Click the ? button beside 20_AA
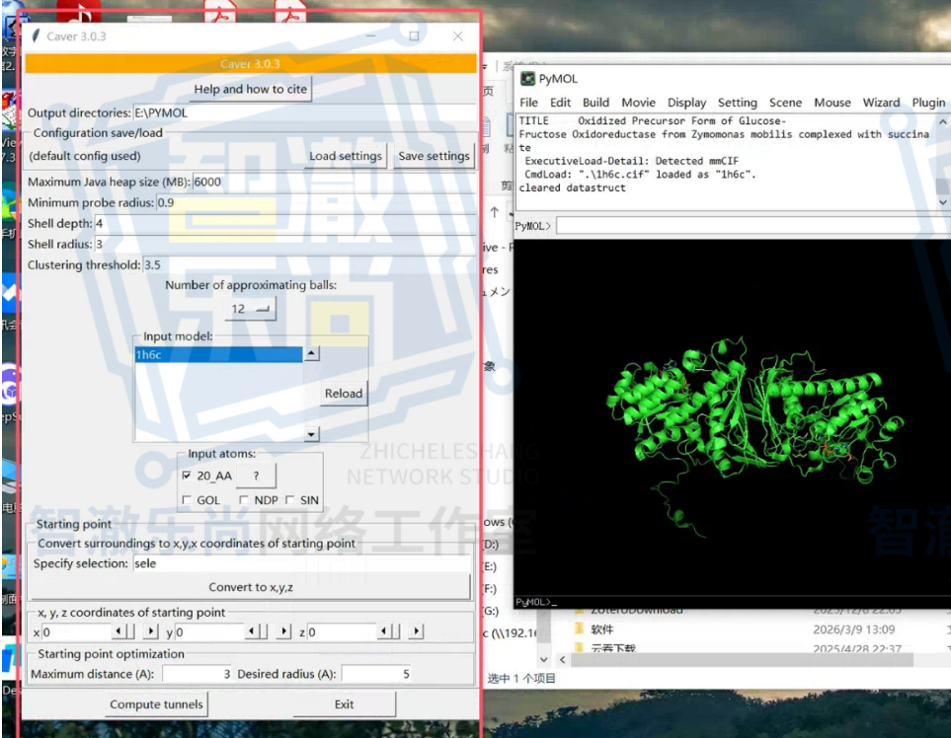Image resolution: width=951 pixels, height=738 pixels. [256, 476]
